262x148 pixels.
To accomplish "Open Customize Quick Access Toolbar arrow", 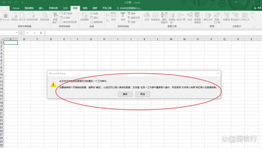I will coord(23,2).
